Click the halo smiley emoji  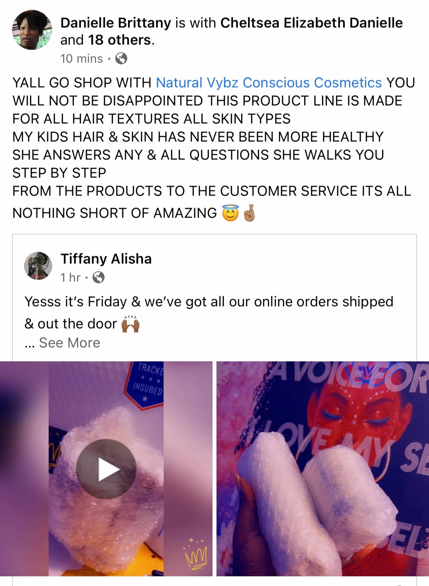[231, 213]
